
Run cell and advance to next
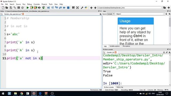click(36, 8)
